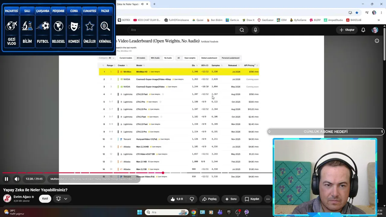Sort the table by the Released column
Viewport: 386px width, 217px height.
(234, 65)
